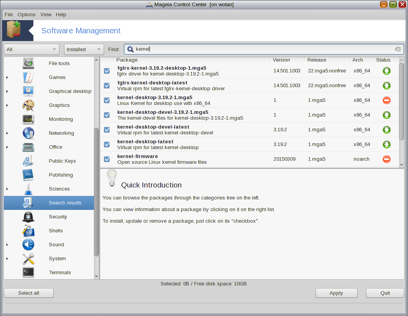The width and height of the screenshot is (408, 316).
Task: Click red status icon for kernel-firmware
Action: tap(387, 159)
